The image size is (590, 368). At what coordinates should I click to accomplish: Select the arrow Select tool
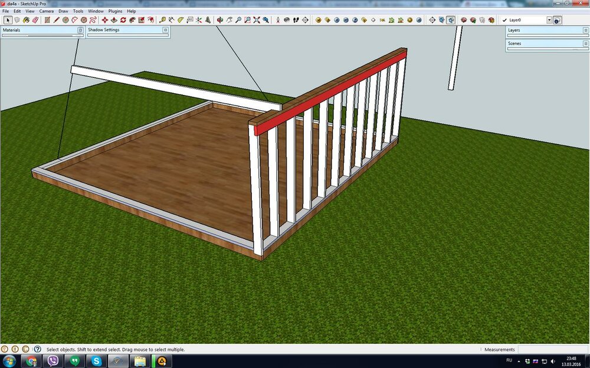7,20
